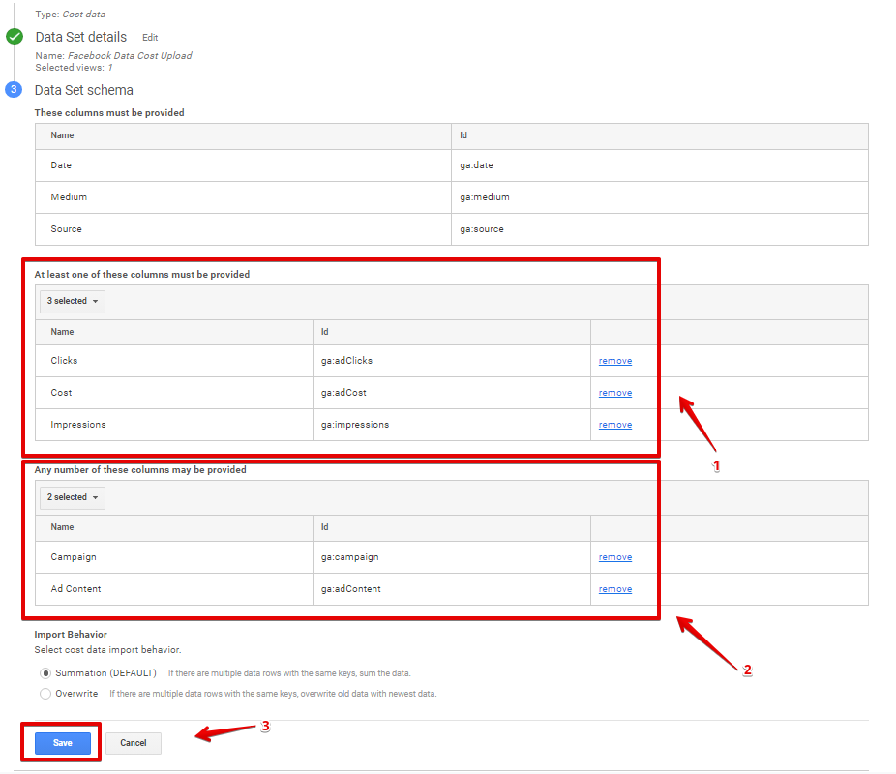The width and height of the screenshot is (896, 774).
Task: Click the blue step 3 circle icon
Action: click(15, 90)
